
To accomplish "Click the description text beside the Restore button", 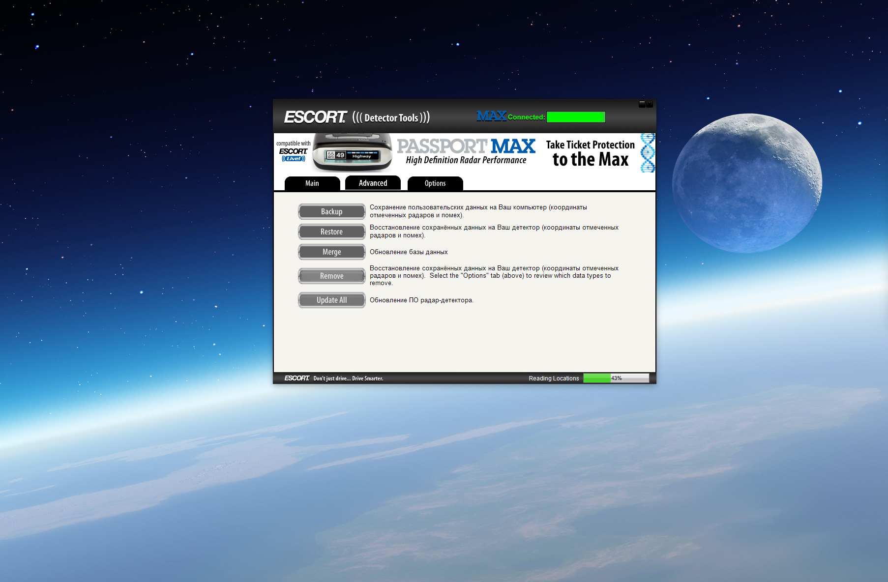I will (494, 232).
